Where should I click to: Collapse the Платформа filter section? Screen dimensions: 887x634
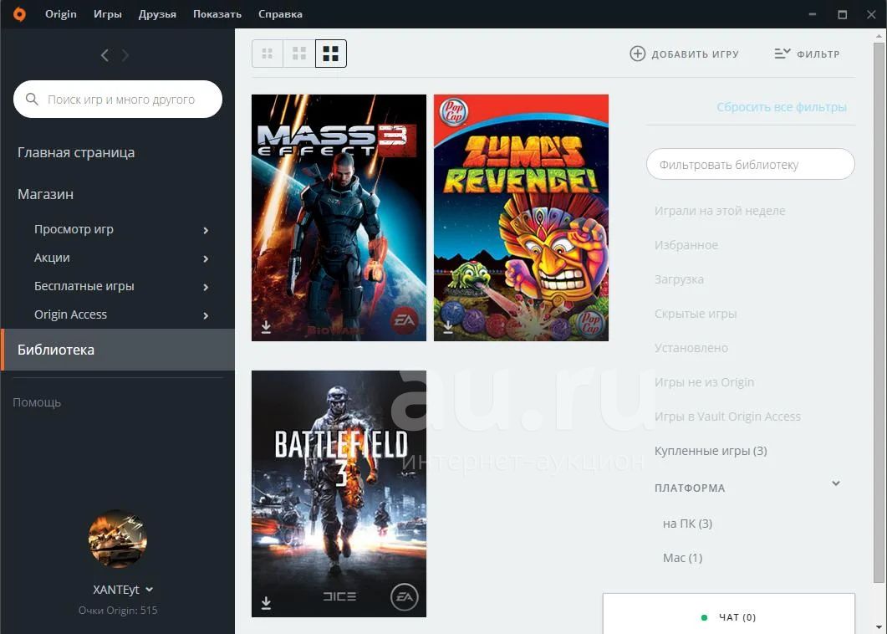click(836, 483)
